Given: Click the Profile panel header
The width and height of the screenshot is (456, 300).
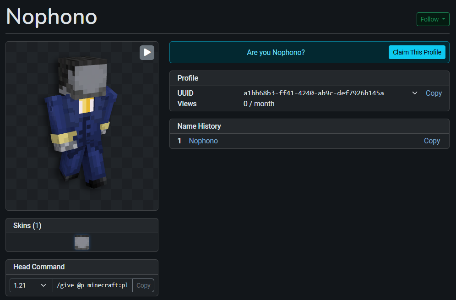Looking at the screenshot, I should click(188, 78).
